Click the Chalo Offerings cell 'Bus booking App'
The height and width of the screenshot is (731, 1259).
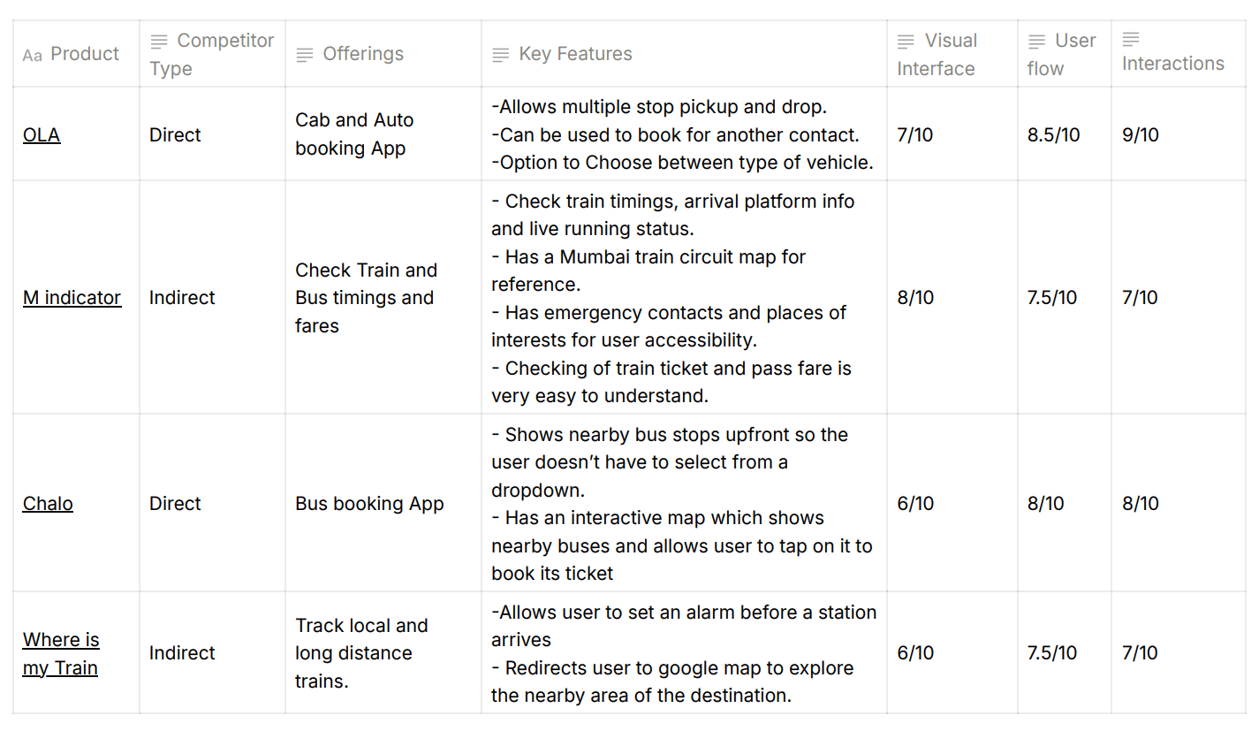[x=369, y=504]
